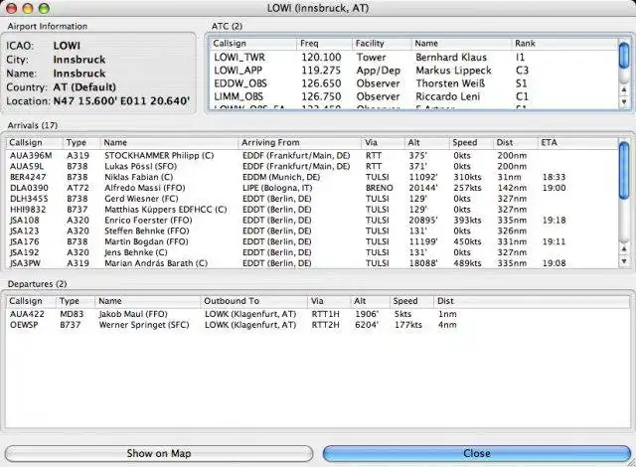Select the LOWI_APP Markus Lippeck row
Viewport: 636px width, 467px height.
click(x=413, y=71)
